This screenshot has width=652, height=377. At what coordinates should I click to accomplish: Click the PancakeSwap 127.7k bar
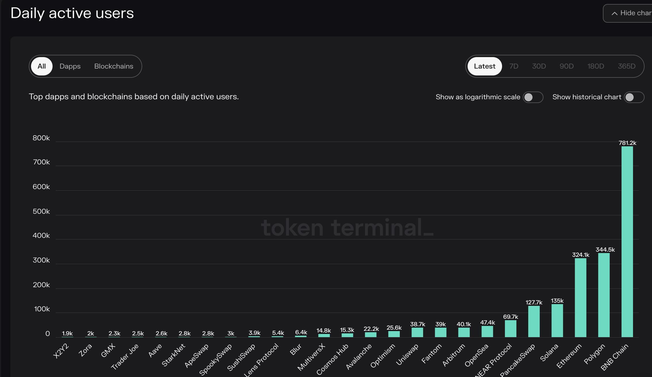534,321
